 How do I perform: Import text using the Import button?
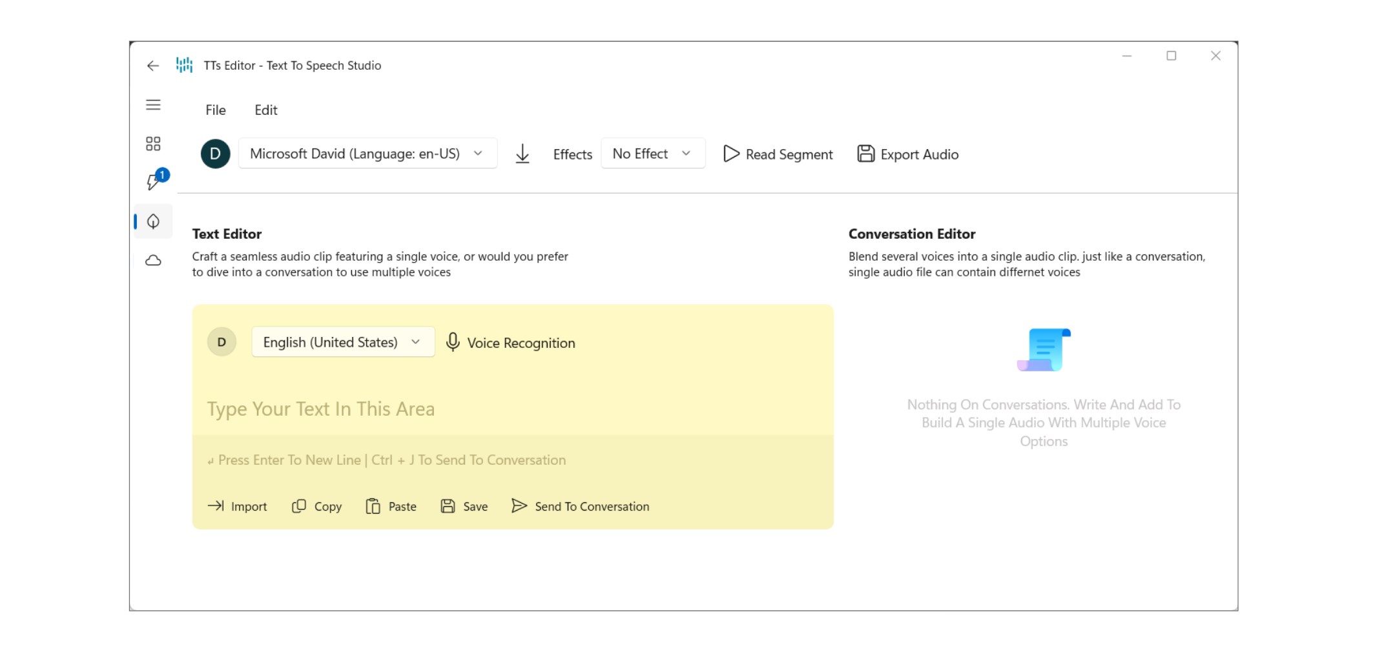pos(237,507)
